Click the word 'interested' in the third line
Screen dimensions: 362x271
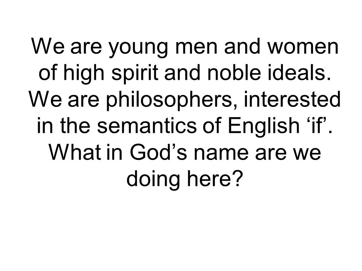click(x=292, y=99)
